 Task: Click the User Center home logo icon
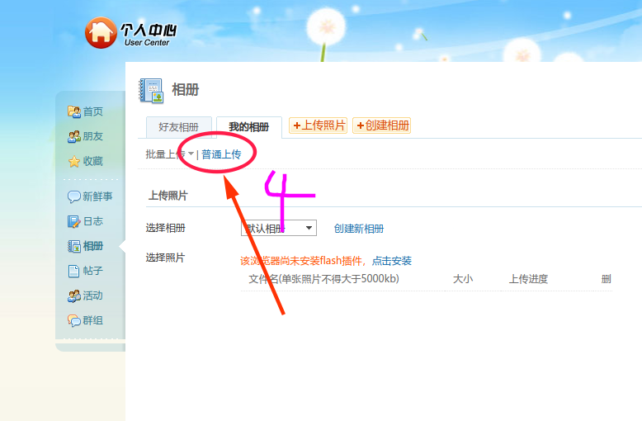(x=101, y=32)
